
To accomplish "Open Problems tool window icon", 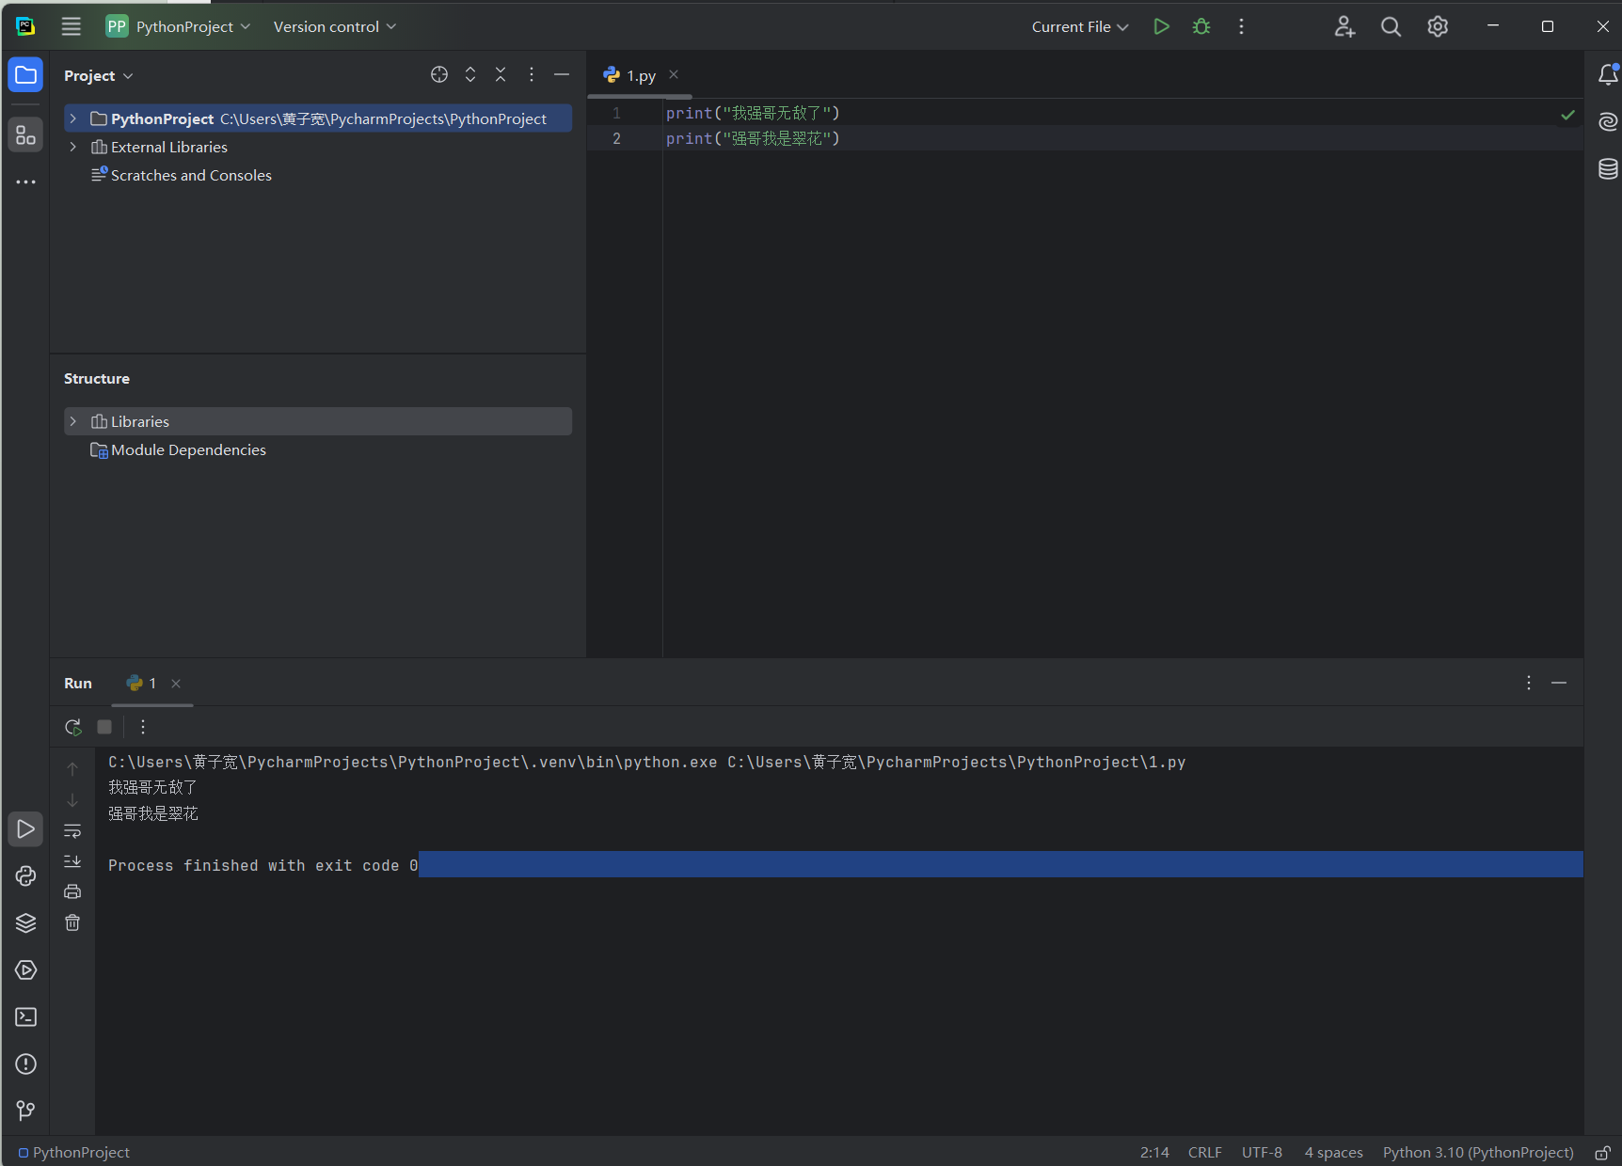I will pyautogui.click(x=25, y=1064).
